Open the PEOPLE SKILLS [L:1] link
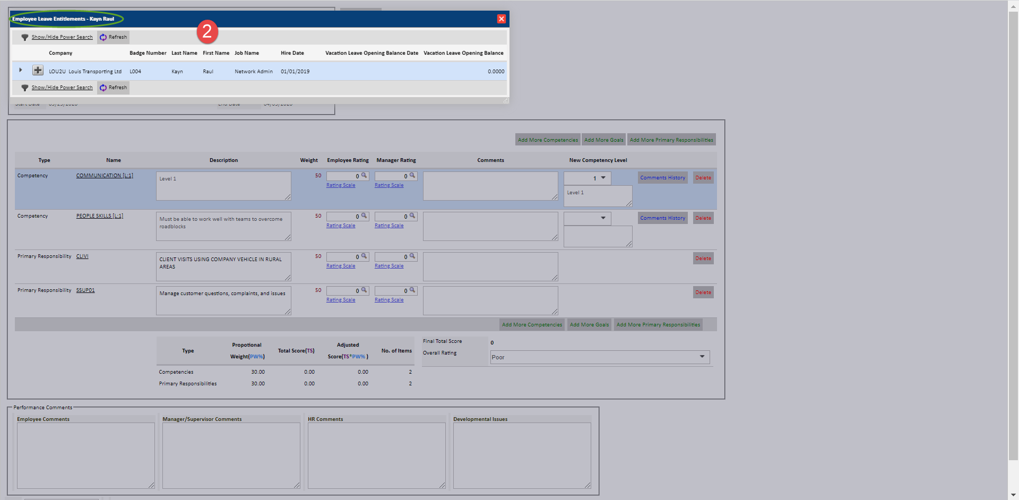This screenshot has width=1019, height=500. pos(99,216)
